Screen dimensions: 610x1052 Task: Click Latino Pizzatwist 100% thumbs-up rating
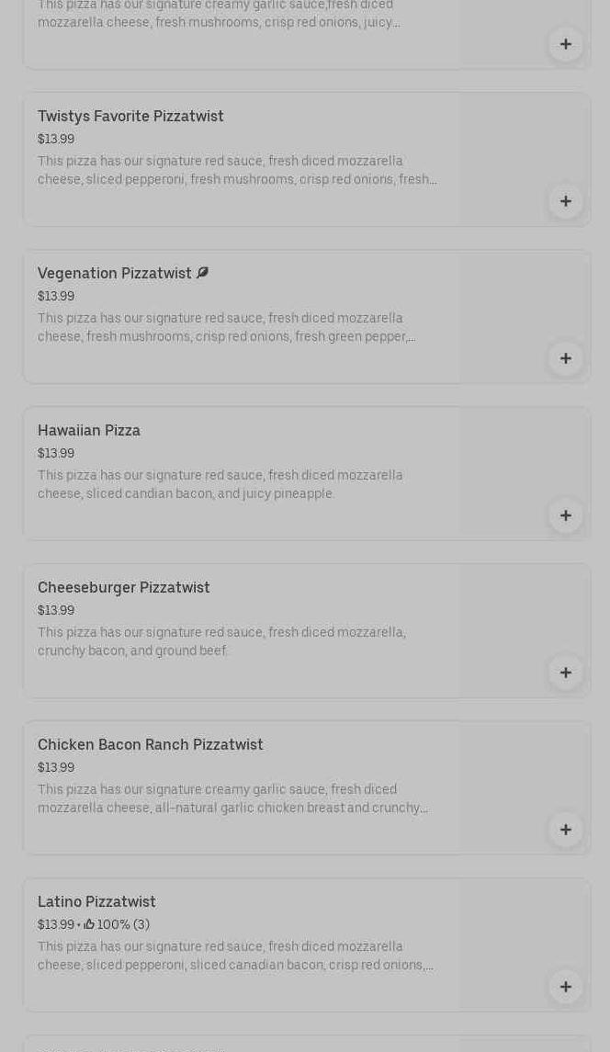click(117, 925)
